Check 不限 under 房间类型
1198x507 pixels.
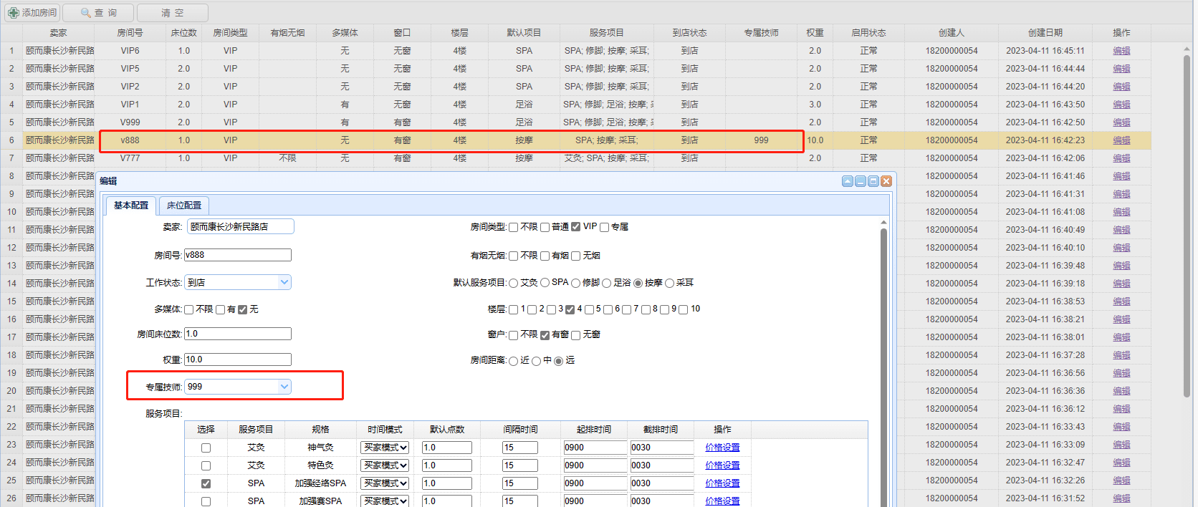(x=513, y=228)
